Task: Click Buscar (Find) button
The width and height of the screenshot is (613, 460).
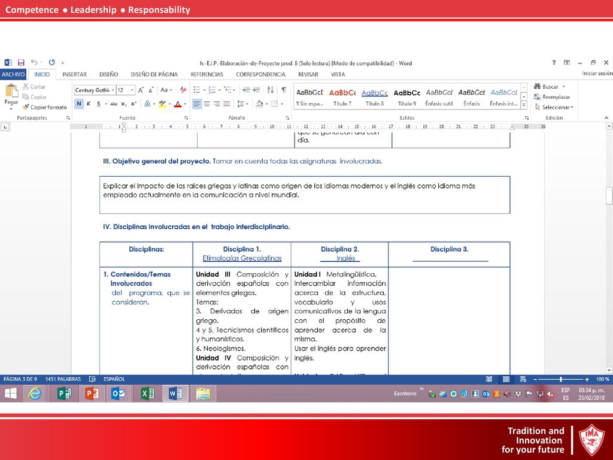Action: click(550, 86)
